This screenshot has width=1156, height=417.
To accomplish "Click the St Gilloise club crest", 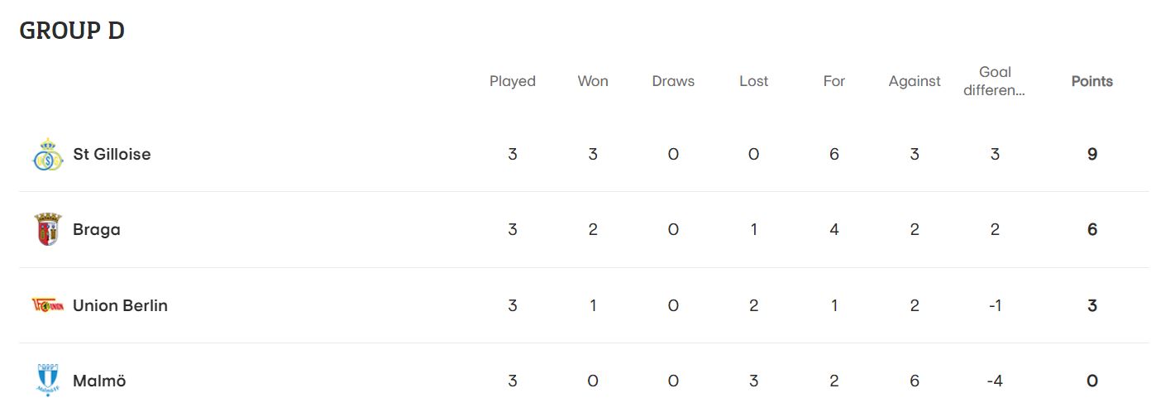I will 47,155.
